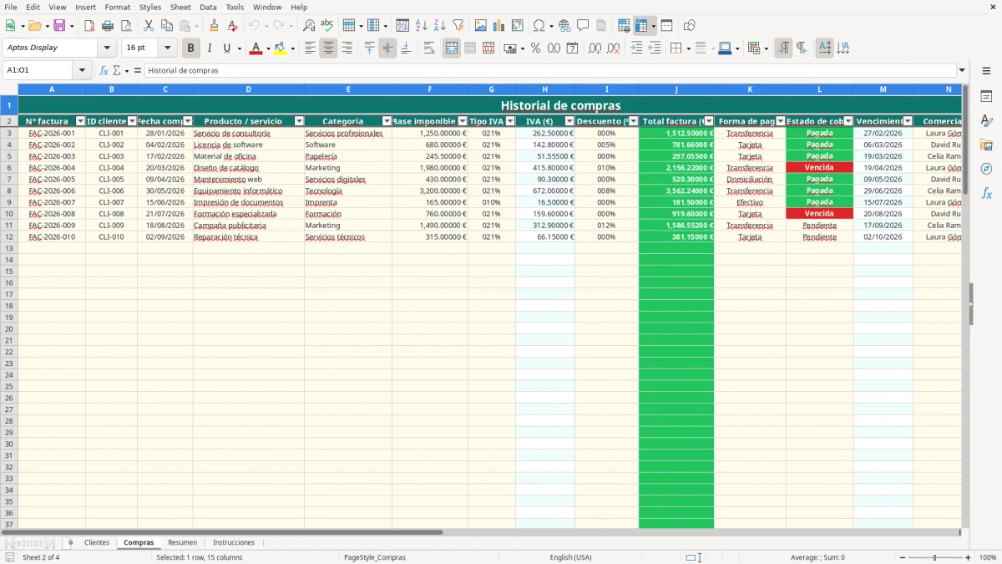Click the Print icon

[x=108, y=26]
